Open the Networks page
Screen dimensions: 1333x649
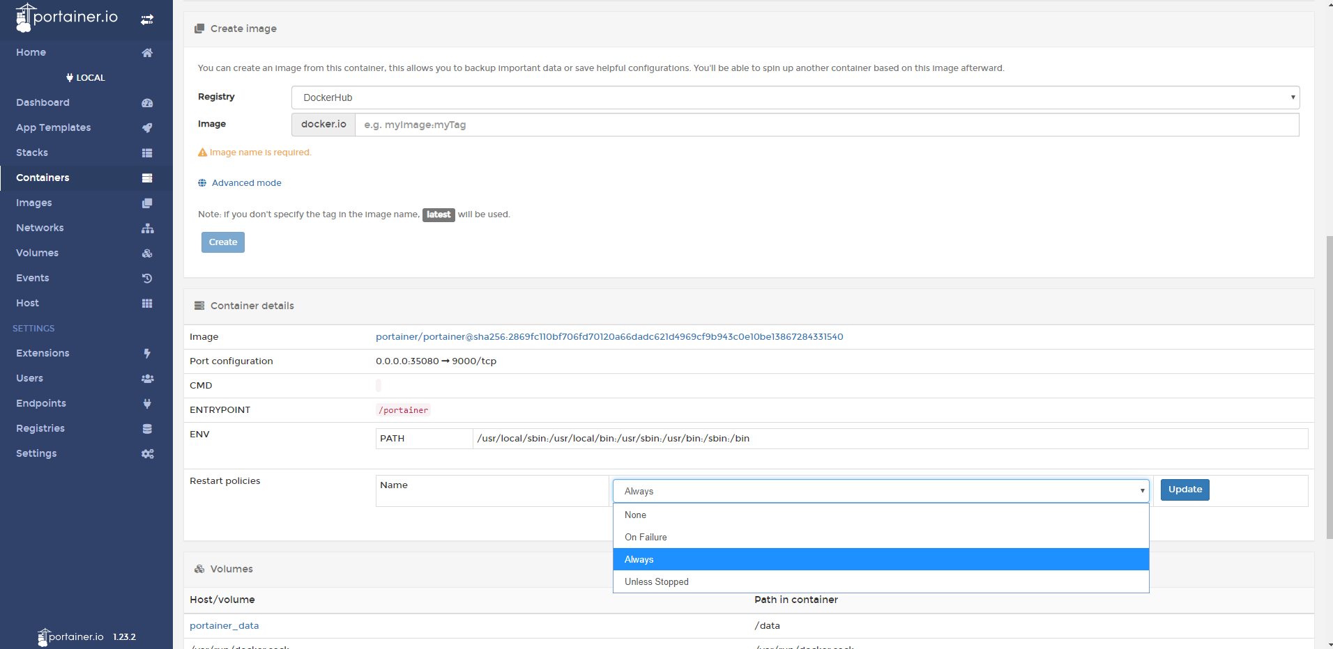(40, 228)
